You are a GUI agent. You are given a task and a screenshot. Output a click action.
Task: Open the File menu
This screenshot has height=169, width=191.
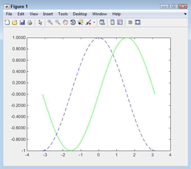coord(9,14)
